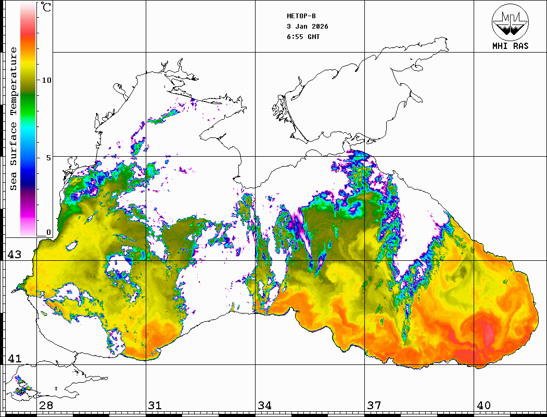Click the longitude label 31

coord(155,406)
